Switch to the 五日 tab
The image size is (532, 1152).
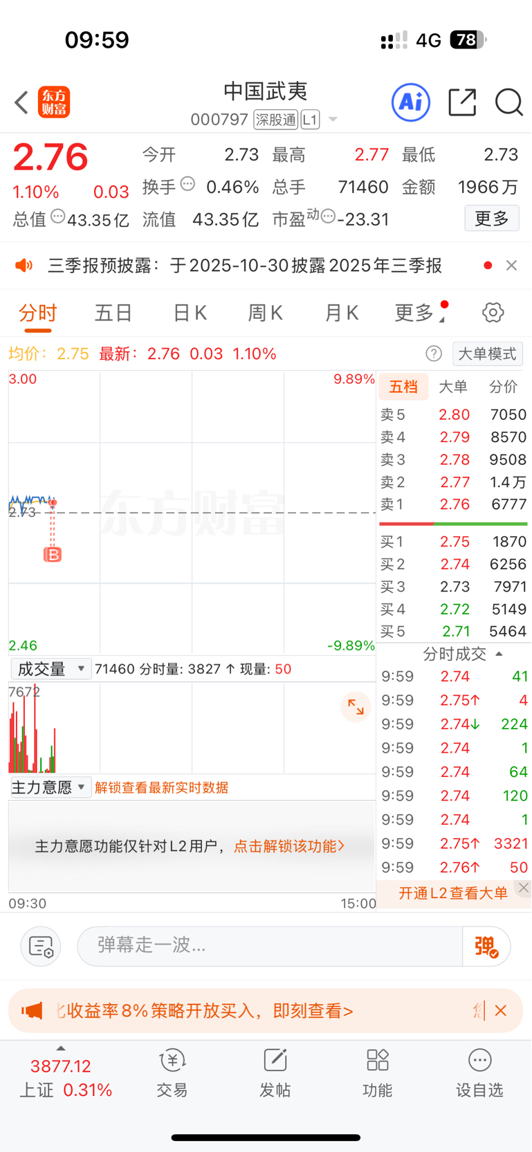tap(113, 313)
